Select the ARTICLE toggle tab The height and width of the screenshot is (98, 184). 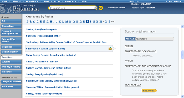(x=130, y=39)
